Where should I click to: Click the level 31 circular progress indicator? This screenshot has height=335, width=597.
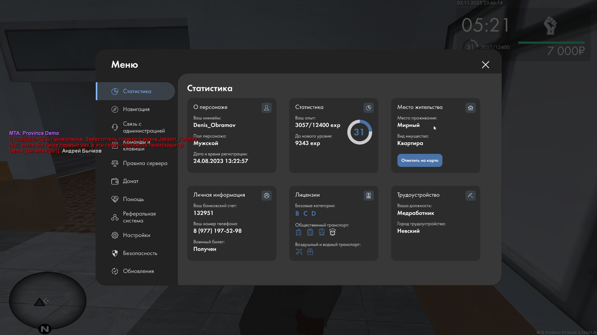click(359, 132)
